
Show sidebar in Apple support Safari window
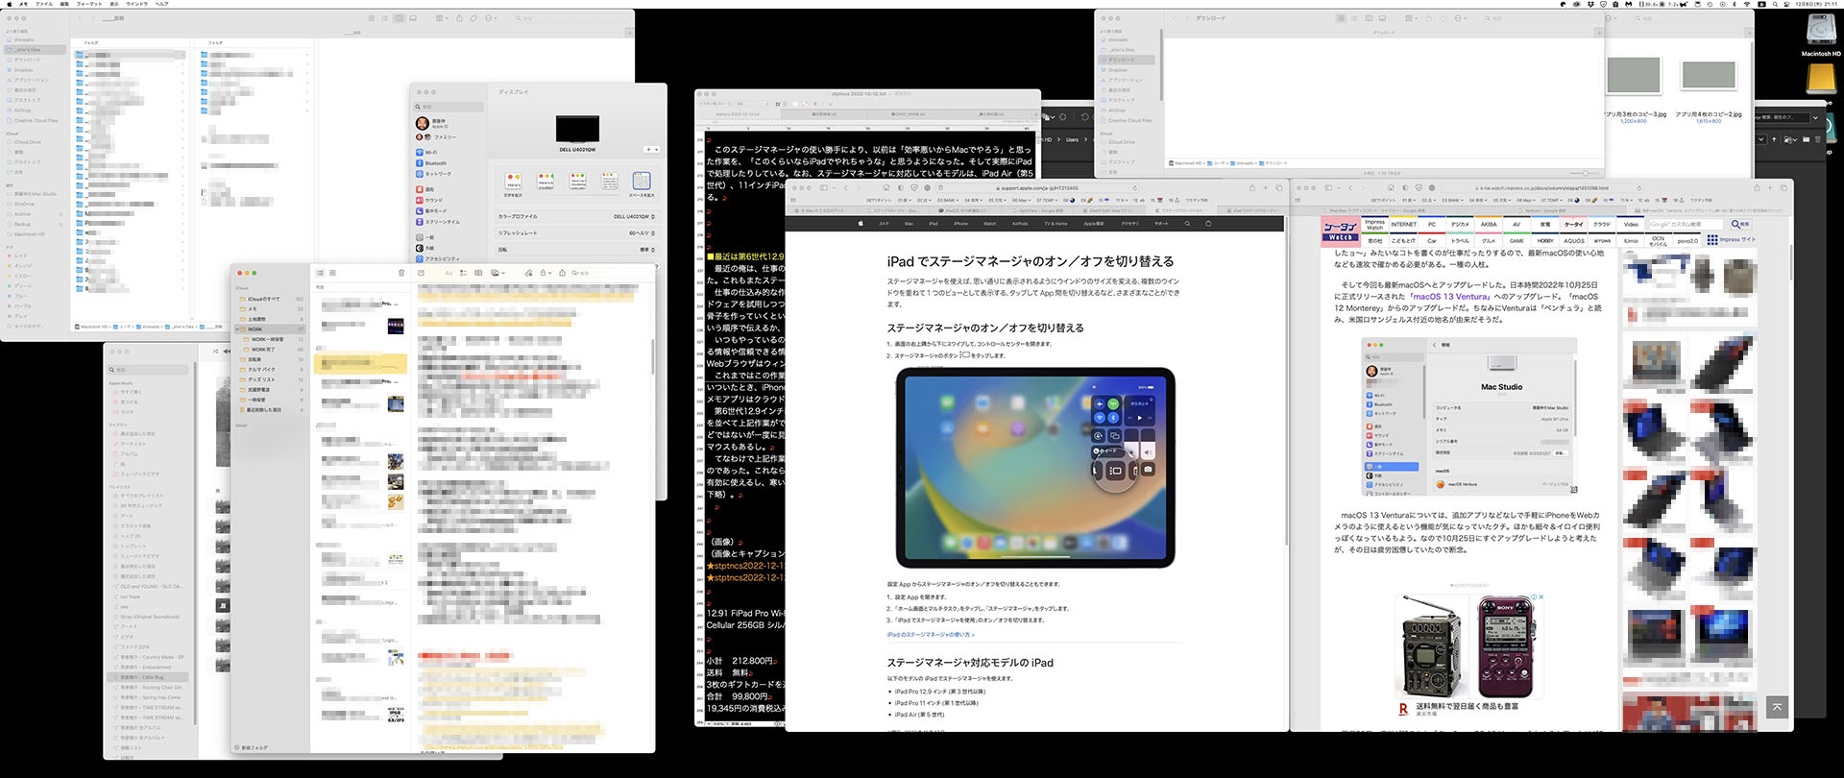pos(823,188)
